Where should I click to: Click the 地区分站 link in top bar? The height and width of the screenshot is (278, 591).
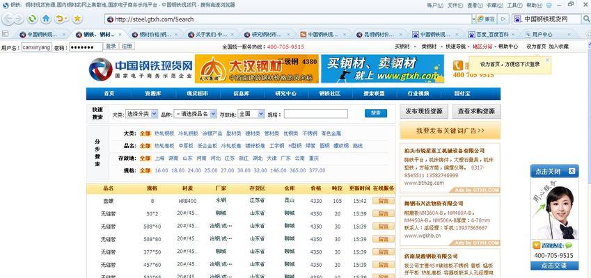(x=482, y=47)
